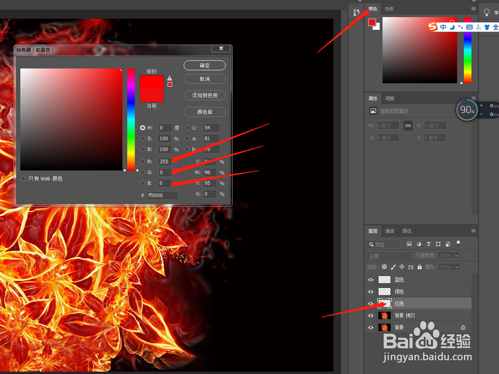The height and width of the screenshot is (374, 499).
Task: Click the R value 255 field
Action: point(165,161)
